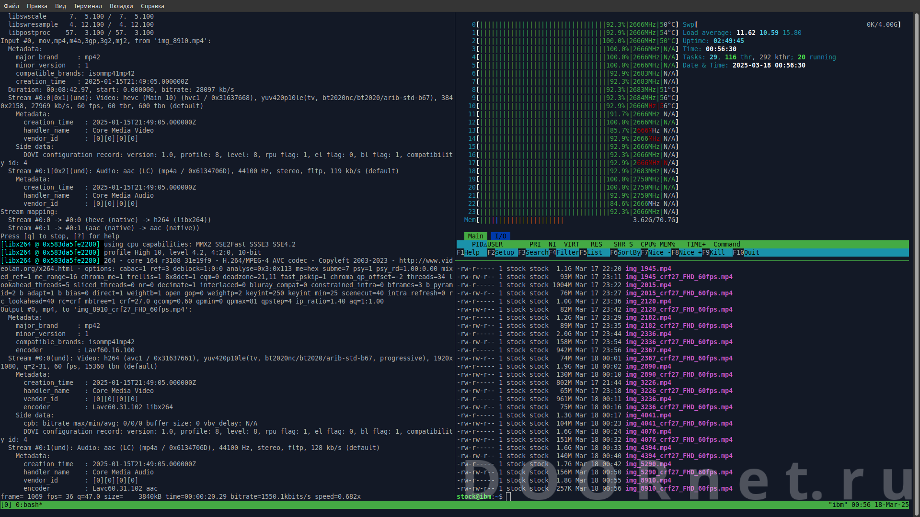Switch to htop I/O tab
Image resolution: width=920 pixels, height=517 pixels.
point(501,236)
